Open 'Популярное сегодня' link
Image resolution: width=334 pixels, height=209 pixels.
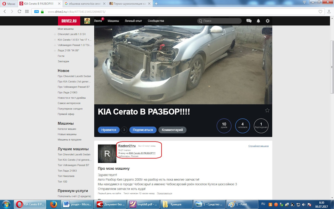coord(70,109)
